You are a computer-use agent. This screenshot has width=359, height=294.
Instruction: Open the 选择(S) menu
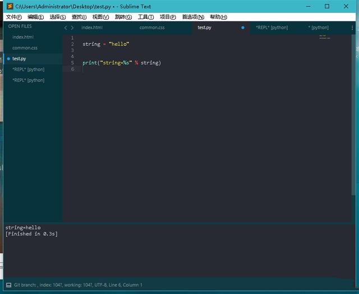tap(58, 17)
